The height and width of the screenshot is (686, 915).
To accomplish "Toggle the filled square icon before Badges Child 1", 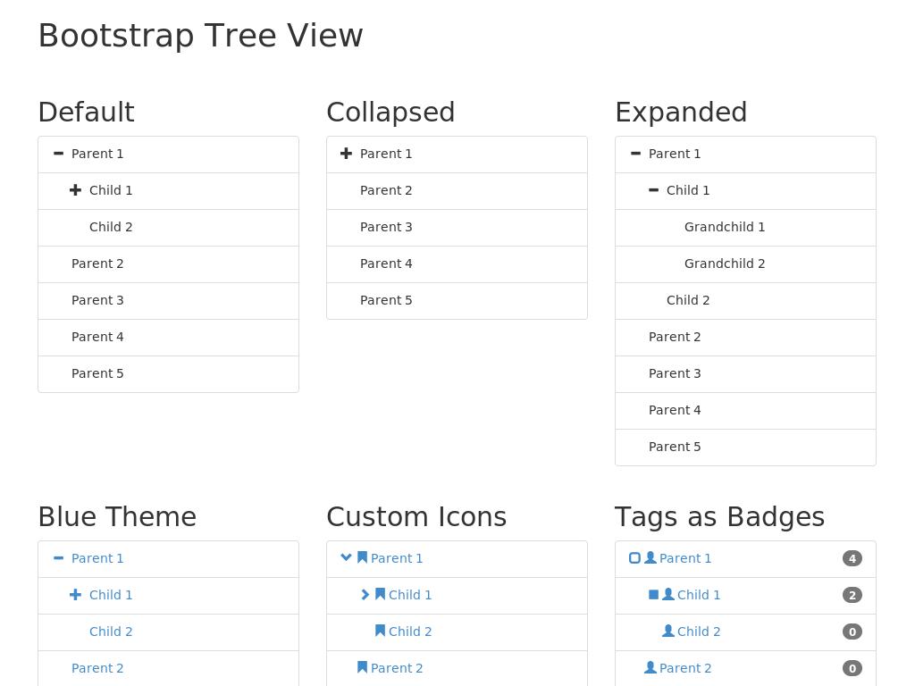I will tap(653, 595).
